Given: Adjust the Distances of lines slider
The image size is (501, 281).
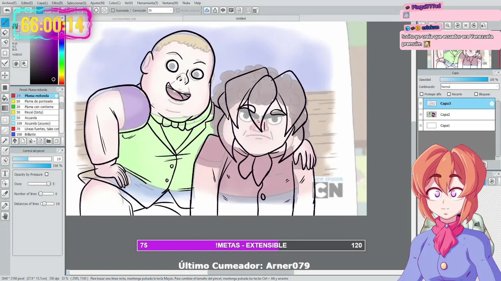Looking at the screenshot, I should pyautogui.click(x=47, y=204).
